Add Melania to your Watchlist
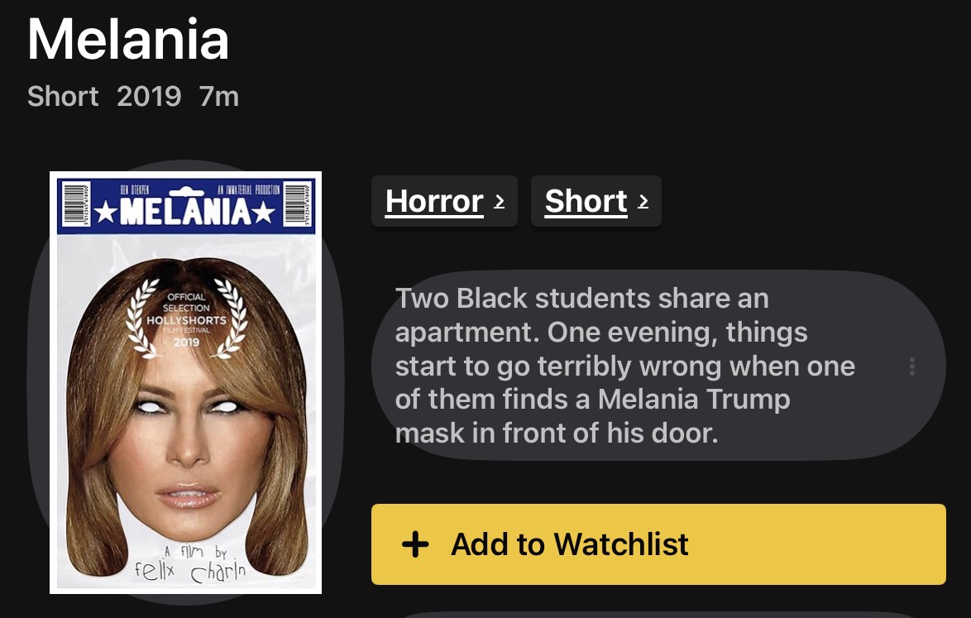The width and height of the screenshot is (971, 618). point(658,544)
